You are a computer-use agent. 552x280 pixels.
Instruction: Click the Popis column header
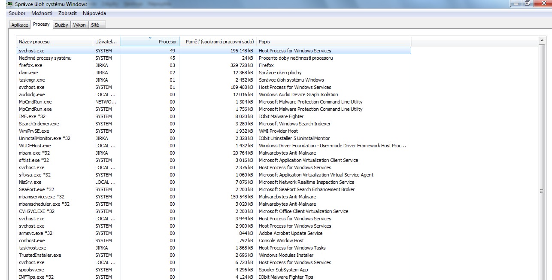334,42
